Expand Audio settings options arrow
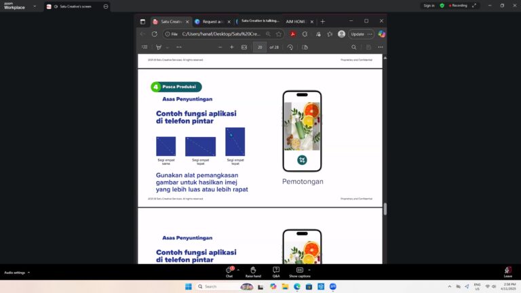Image resolution: width=521 pixels, height=293 pixels. click(x=28, y=273)
